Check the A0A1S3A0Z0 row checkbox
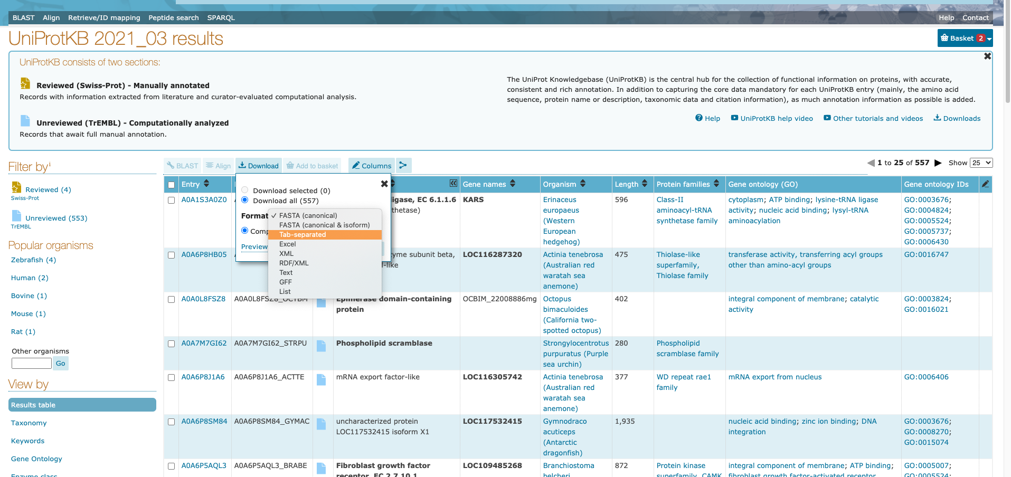The width and height of the screenshot is (1011, 477). pyautogui.click(x=171, y=200)
